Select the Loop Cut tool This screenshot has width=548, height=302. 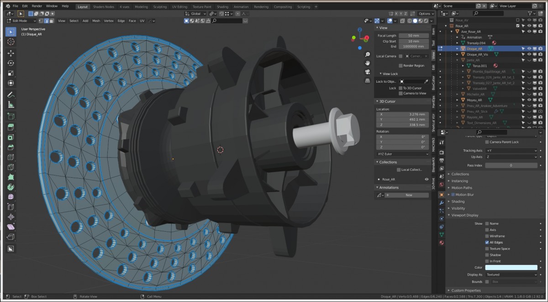pos(11,157)
